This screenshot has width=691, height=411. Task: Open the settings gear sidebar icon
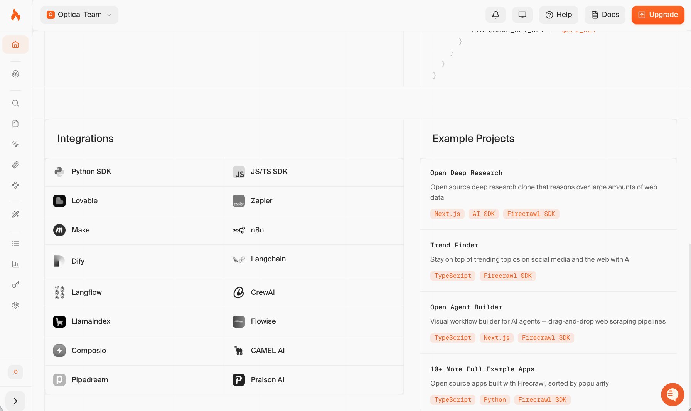pos(15,305)
